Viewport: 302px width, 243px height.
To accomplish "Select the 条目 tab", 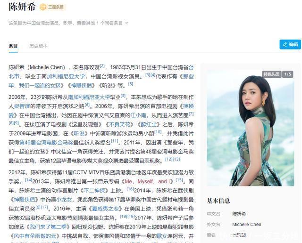I will point(13,46).
